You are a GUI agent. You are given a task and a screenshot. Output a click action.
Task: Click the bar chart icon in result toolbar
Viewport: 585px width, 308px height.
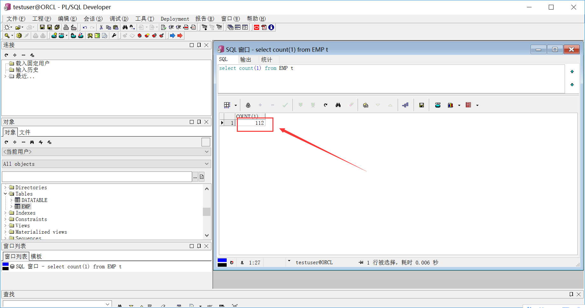coord(451,105)
